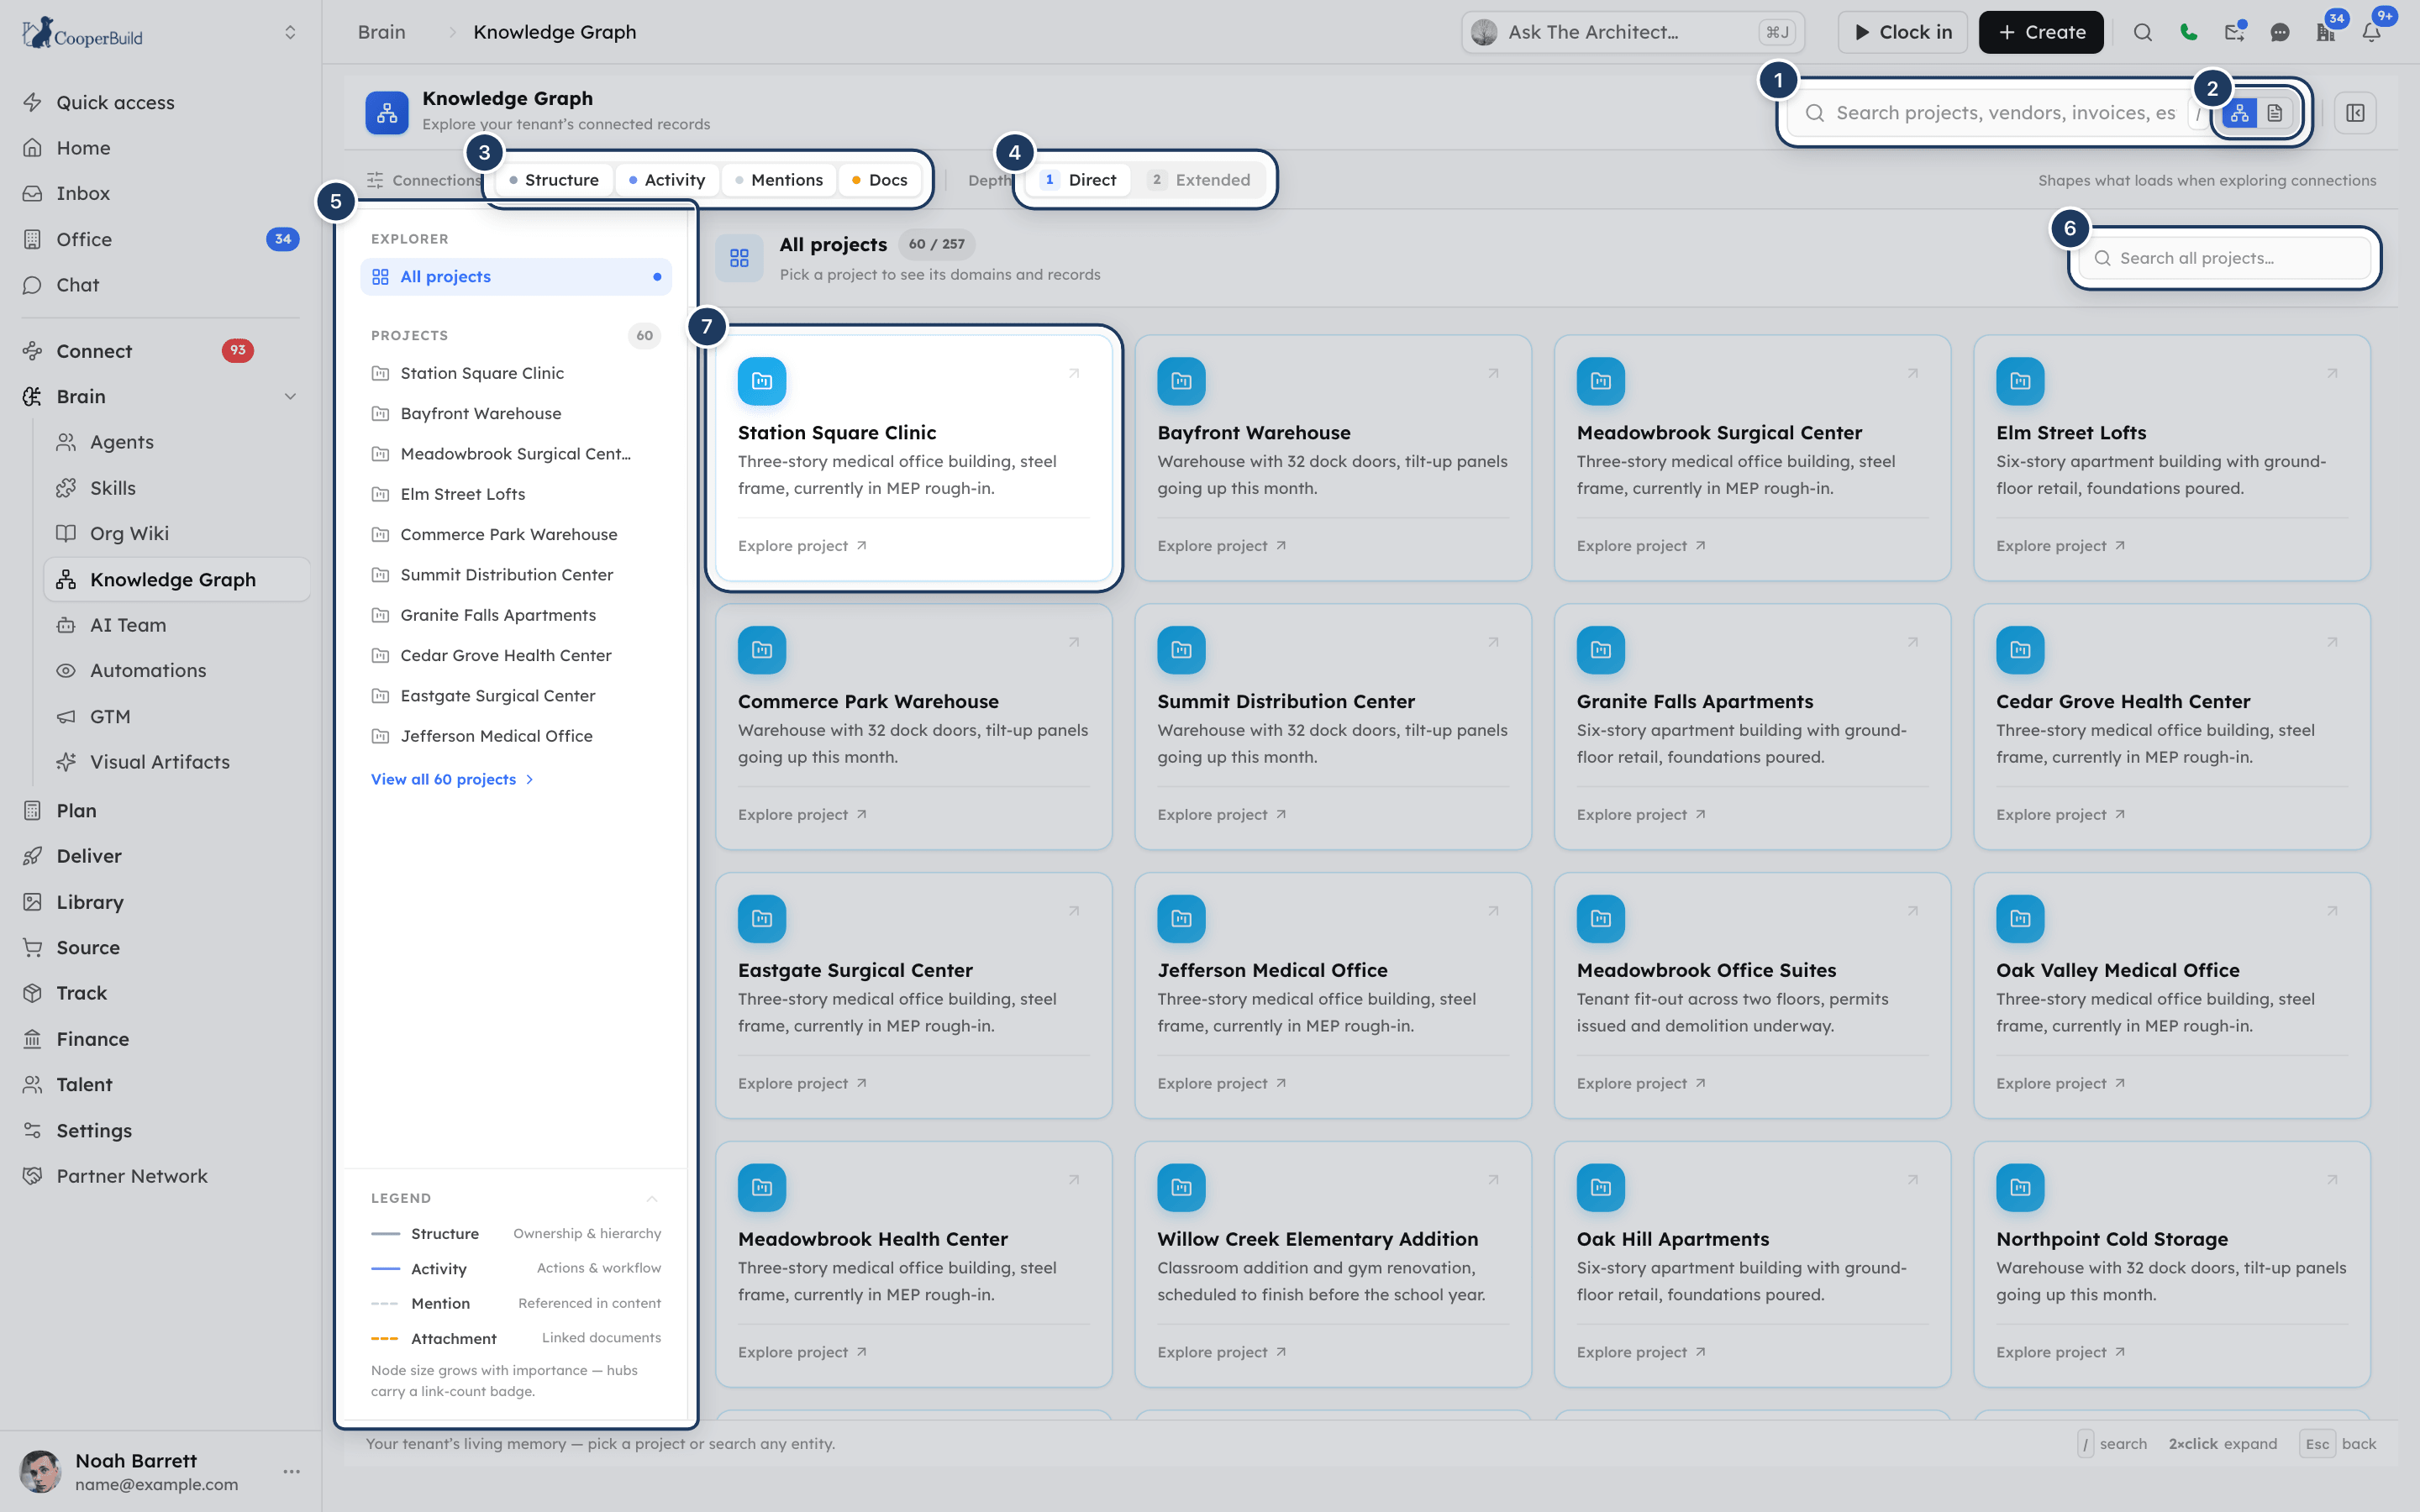Click the Create button

pos(2040,32)
